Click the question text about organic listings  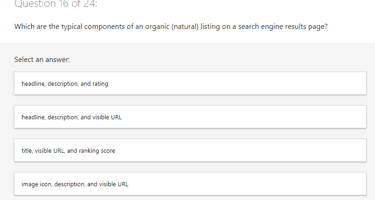coord(171,26)
